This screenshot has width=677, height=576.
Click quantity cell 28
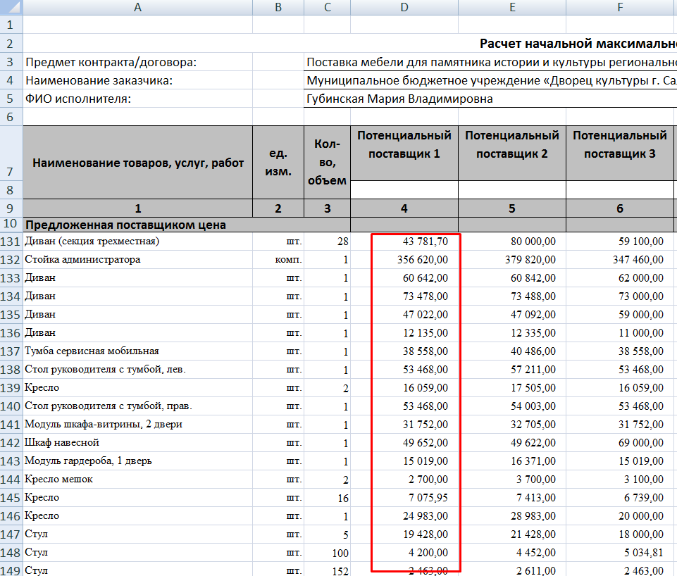[328, 242]
